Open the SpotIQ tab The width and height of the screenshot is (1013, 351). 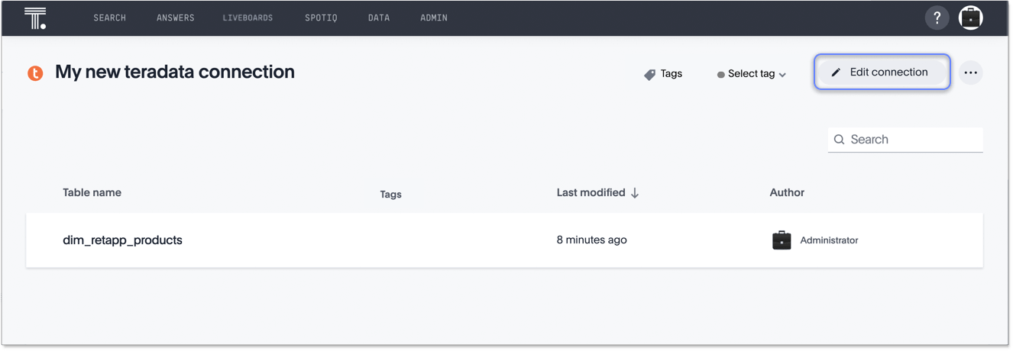click(321, 18)
